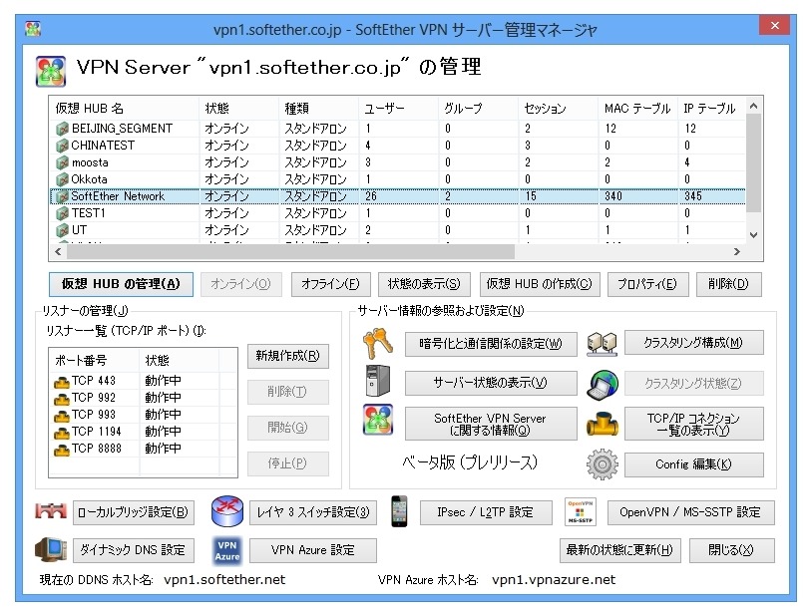Click the dynamic DNS computer icon
Image resolution: width=810 pixels, height=614 pixels.
tap(51, 550)
